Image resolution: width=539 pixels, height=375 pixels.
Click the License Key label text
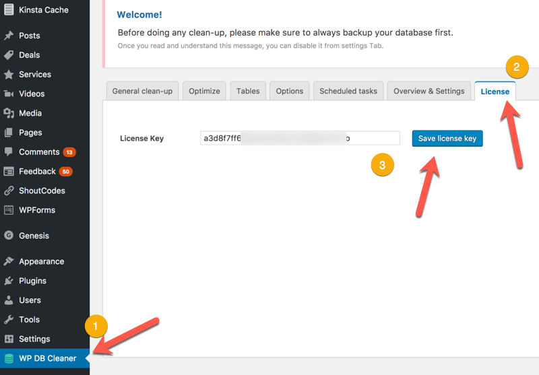coord(141,139)
